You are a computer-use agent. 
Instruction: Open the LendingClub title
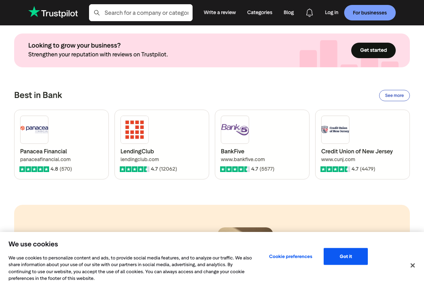coord(137,151)
